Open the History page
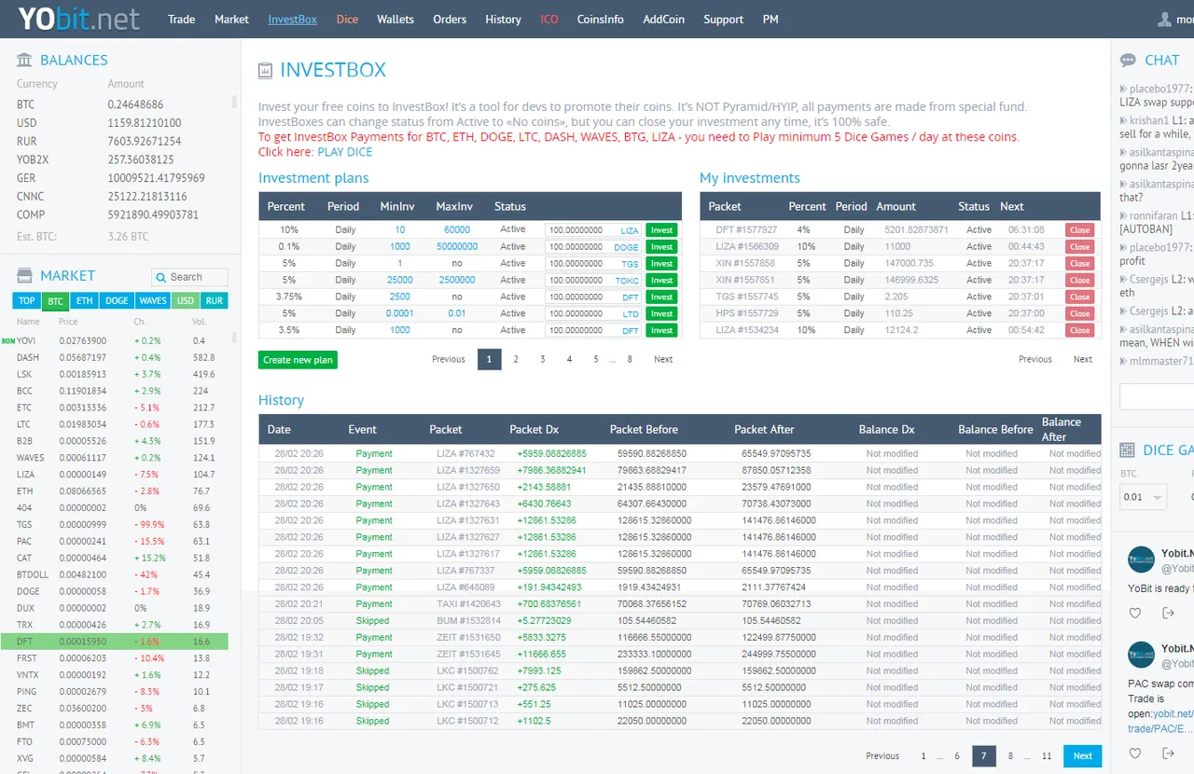This screenshot has width=1194, height=774. [503, 19]
